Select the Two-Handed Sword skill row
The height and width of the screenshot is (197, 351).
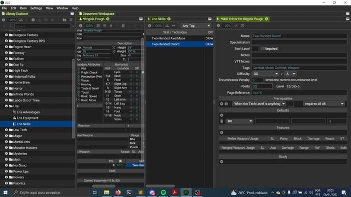180,44
